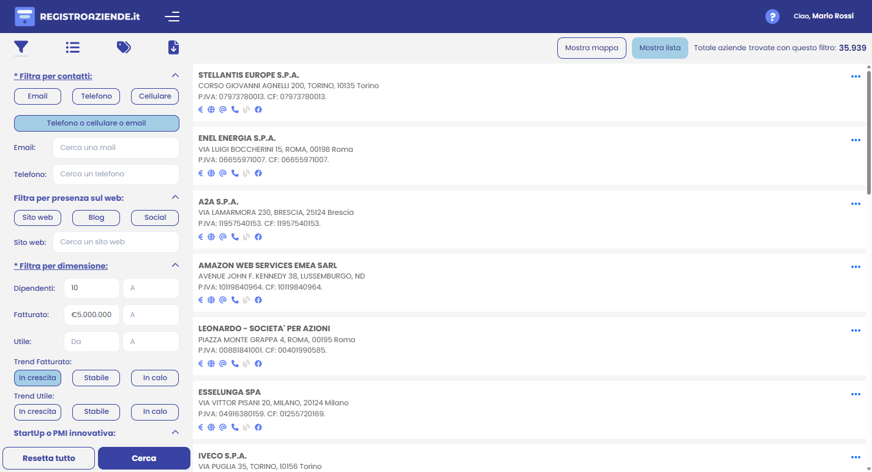Click the Mostra lista button
872x472 pixels.
pyautogui.click(x=660, y=48)
